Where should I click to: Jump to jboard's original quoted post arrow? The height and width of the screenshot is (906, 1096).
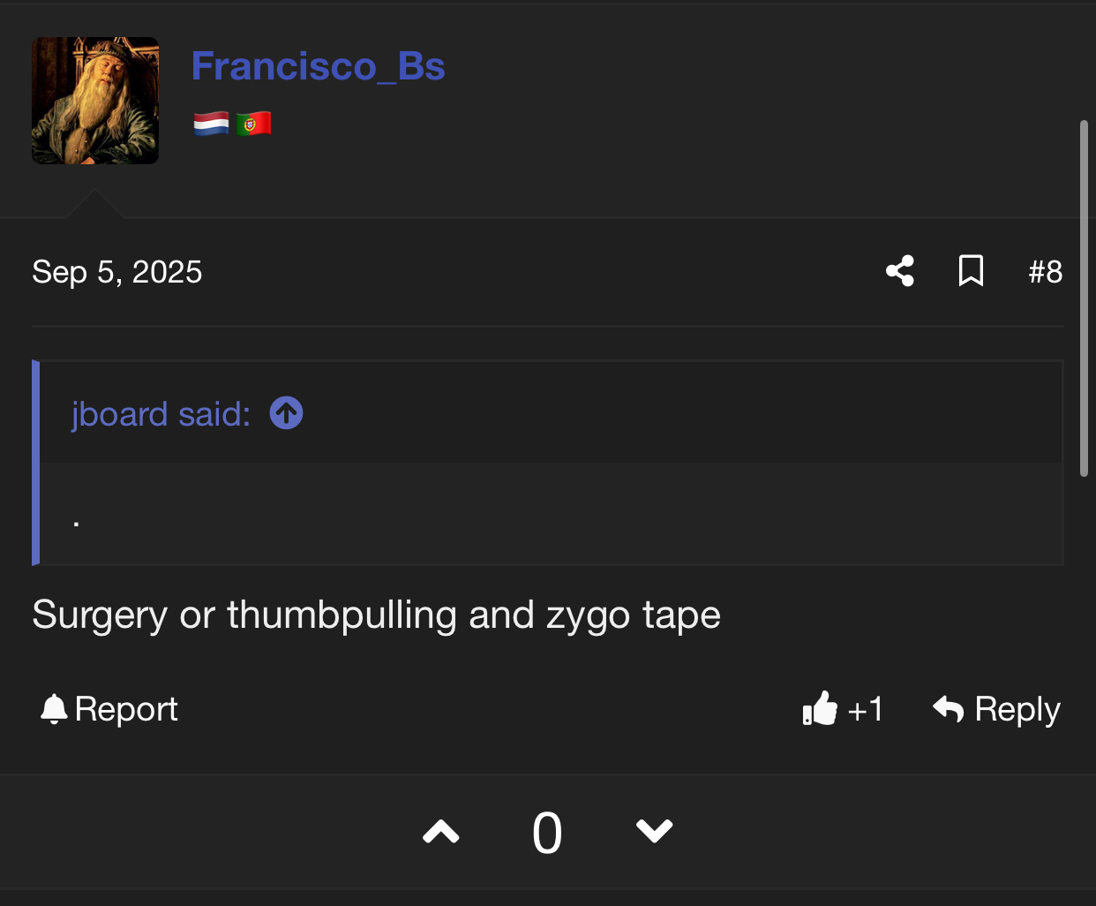pyautogui.click(x=286, y=413)
